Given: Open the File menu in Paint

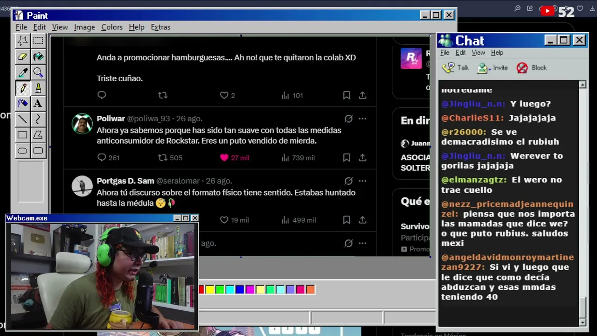Looking at the screenshot, I should click(21, 27).
